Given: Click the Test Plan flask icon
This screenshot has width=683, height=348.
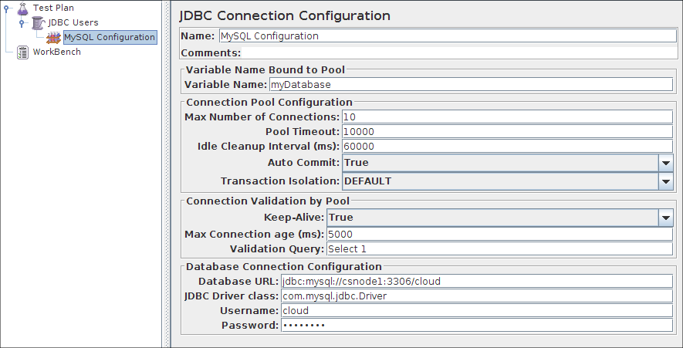Looking at the screenshot, I should (22, 8).
